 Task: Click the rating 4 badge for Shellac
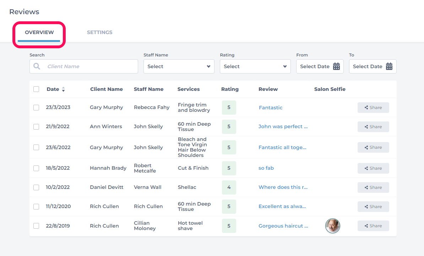229,187
